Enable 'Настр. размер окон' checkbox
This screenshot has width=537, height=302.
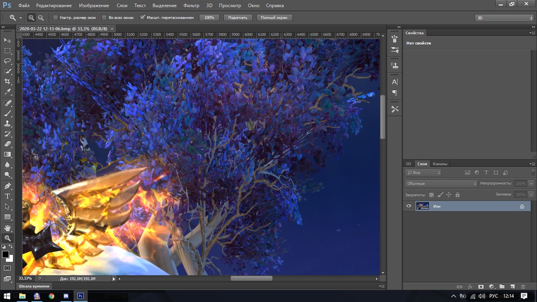(55, 18)
